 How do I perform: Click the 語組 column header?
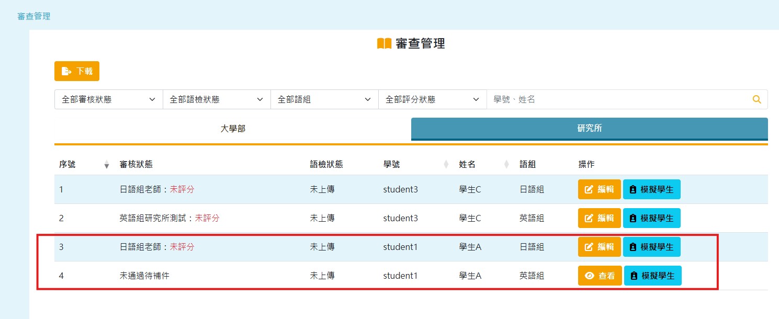tap(527, 164)
